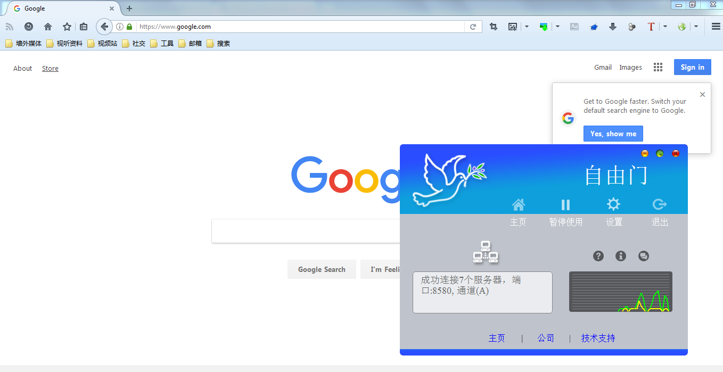Click the RSS feed subscribe icon
723x372 pixels.
9,27
